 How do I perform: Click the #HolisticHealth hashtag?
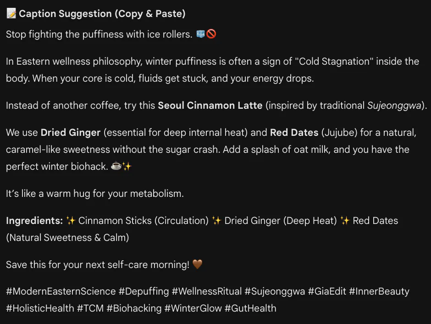coord(40,308)
